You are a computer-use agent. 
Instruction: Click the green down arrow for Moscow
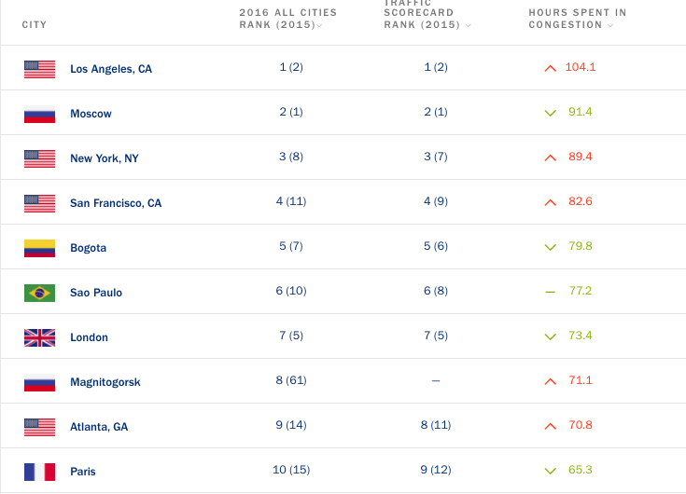550,113
